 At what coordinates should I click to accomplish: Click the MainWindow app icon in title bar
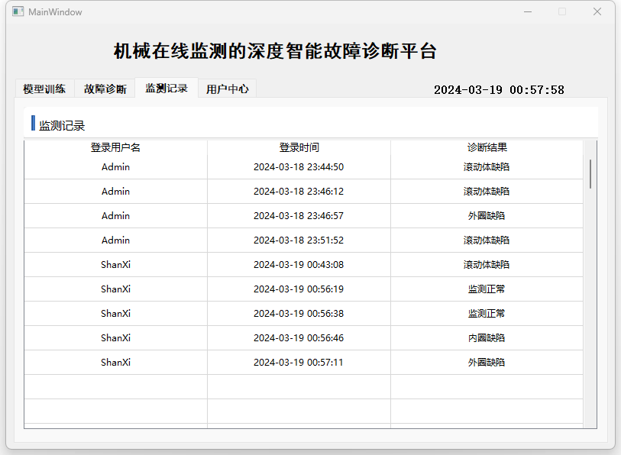18,11
